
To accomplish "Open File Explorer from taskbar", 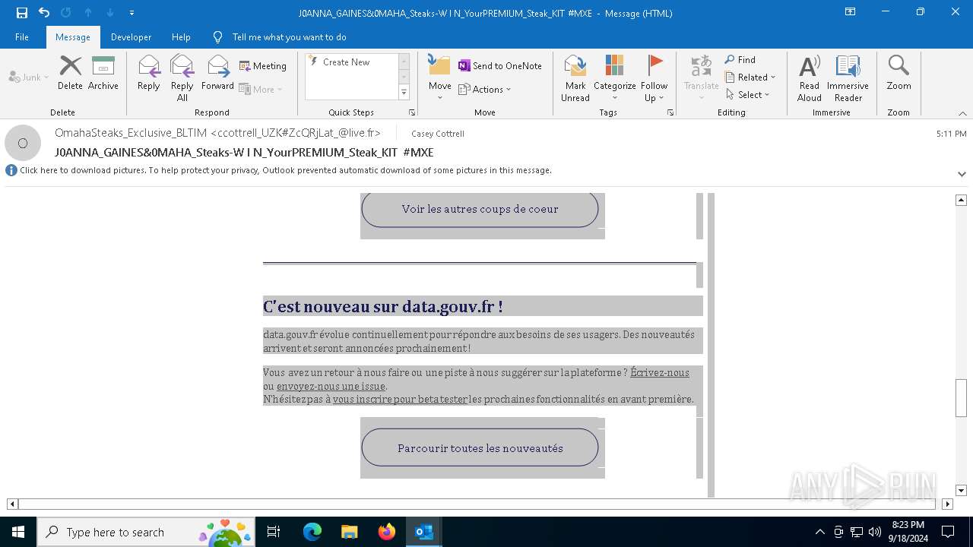I will point(350,532).
